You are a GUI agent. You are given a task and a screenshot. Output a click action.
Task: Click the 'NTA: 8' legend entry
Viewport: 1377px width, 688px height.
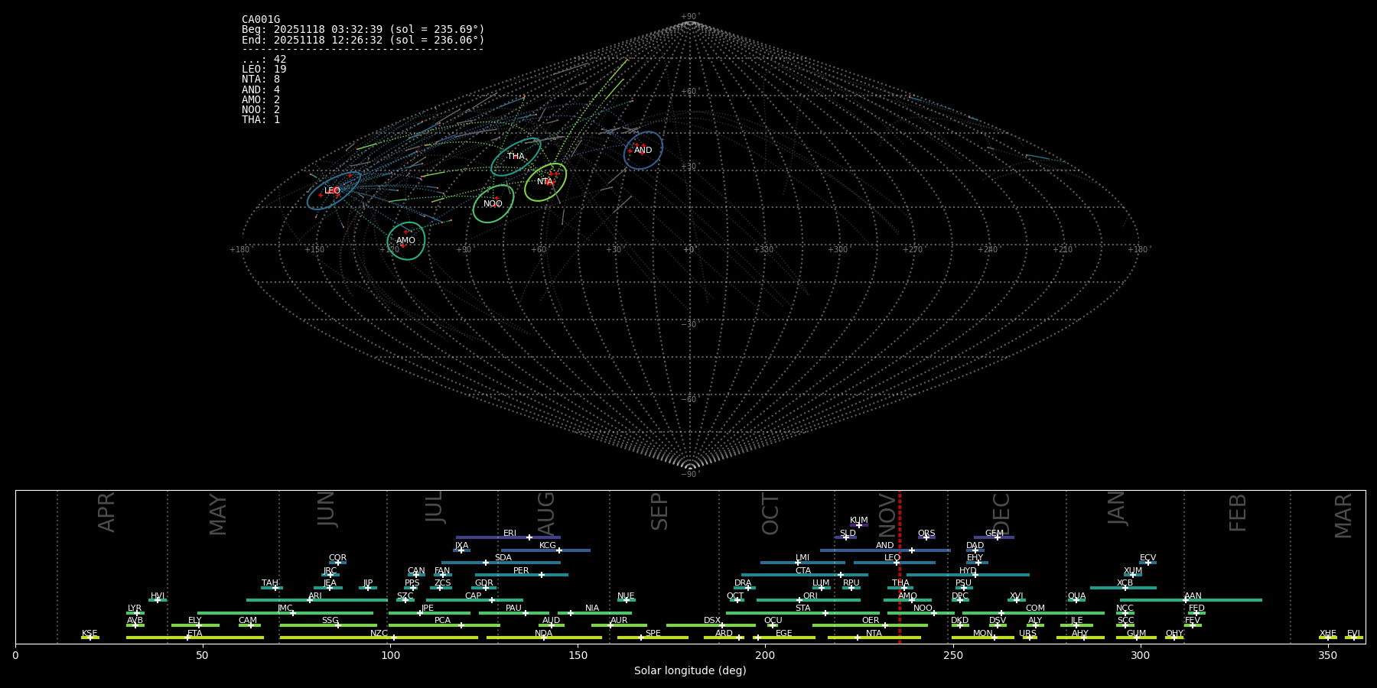pos(261,80)
